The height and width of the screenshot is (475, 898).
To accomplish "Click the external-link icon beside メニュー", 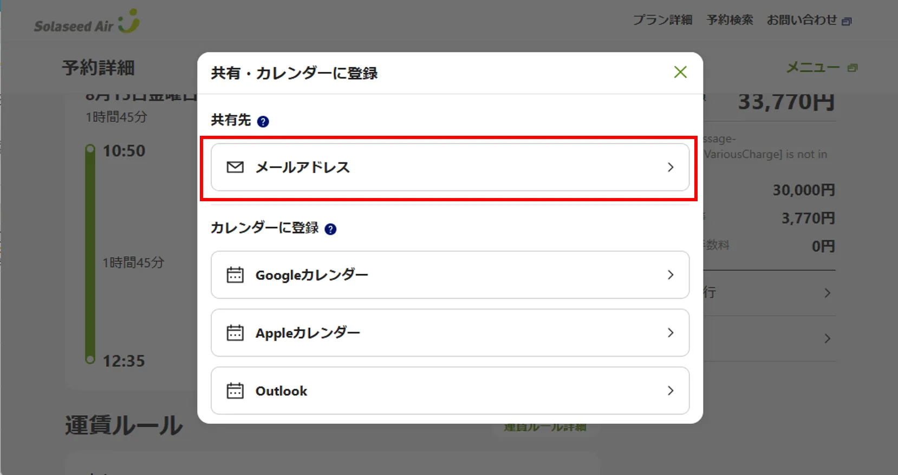I will pyautogui.click(x=853, y=68).
